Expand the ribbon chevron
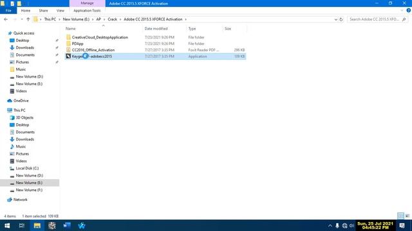The width and height of the screenshot is (412, 231). (402, 10)
